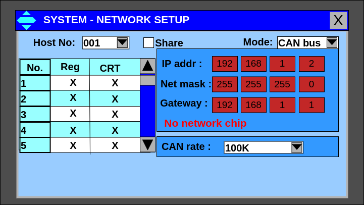364x205 pixels.
Task: Toggle CRT for host row 3
Action: tap(115, 114)
